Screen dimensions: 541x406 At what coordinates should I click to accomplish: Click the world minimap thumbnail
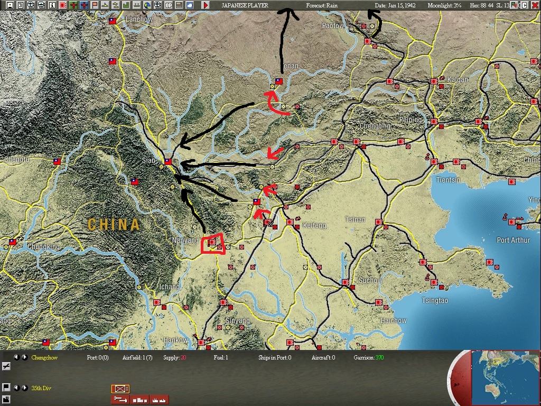point(505,377)
